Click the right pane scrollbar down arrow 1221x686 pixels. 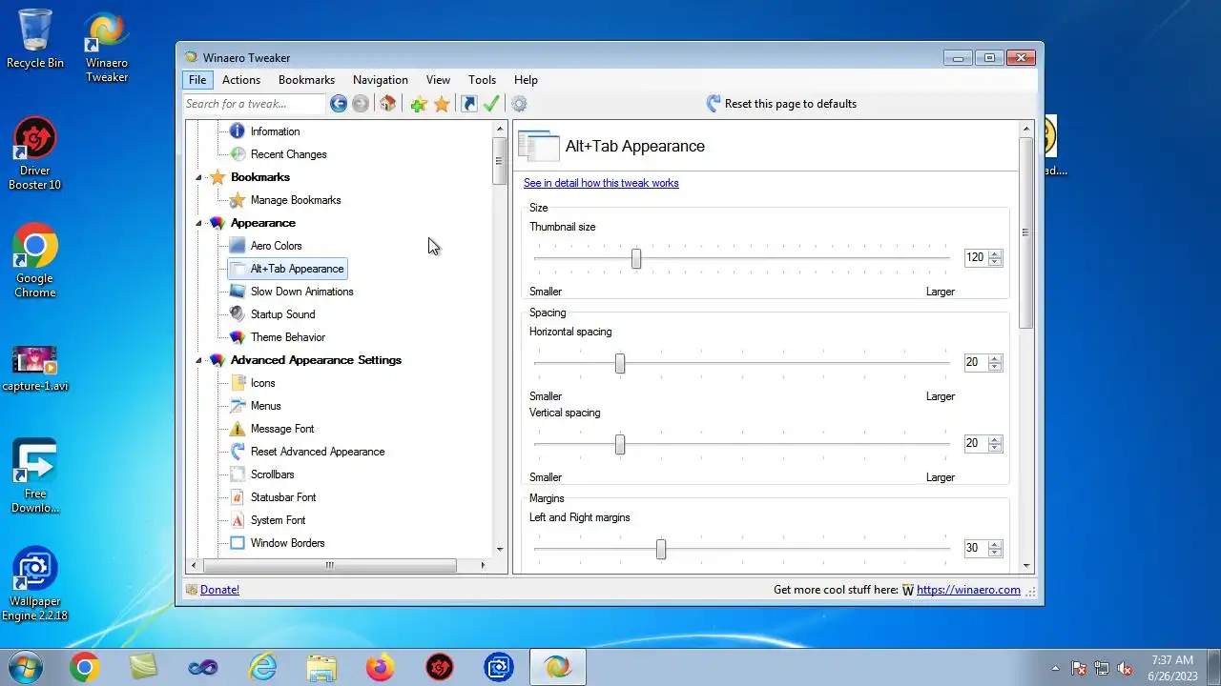tap(1027, 566)
